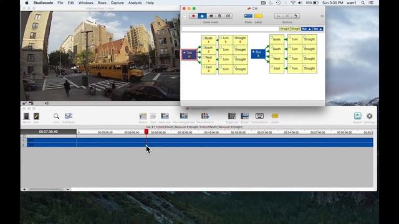Toggle the Taxi code button

189,55
